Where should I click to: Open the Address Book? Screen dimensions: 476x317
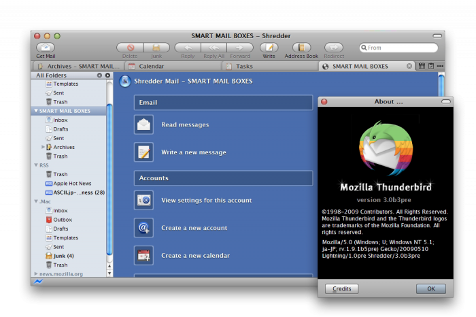(x=301, y=48)
